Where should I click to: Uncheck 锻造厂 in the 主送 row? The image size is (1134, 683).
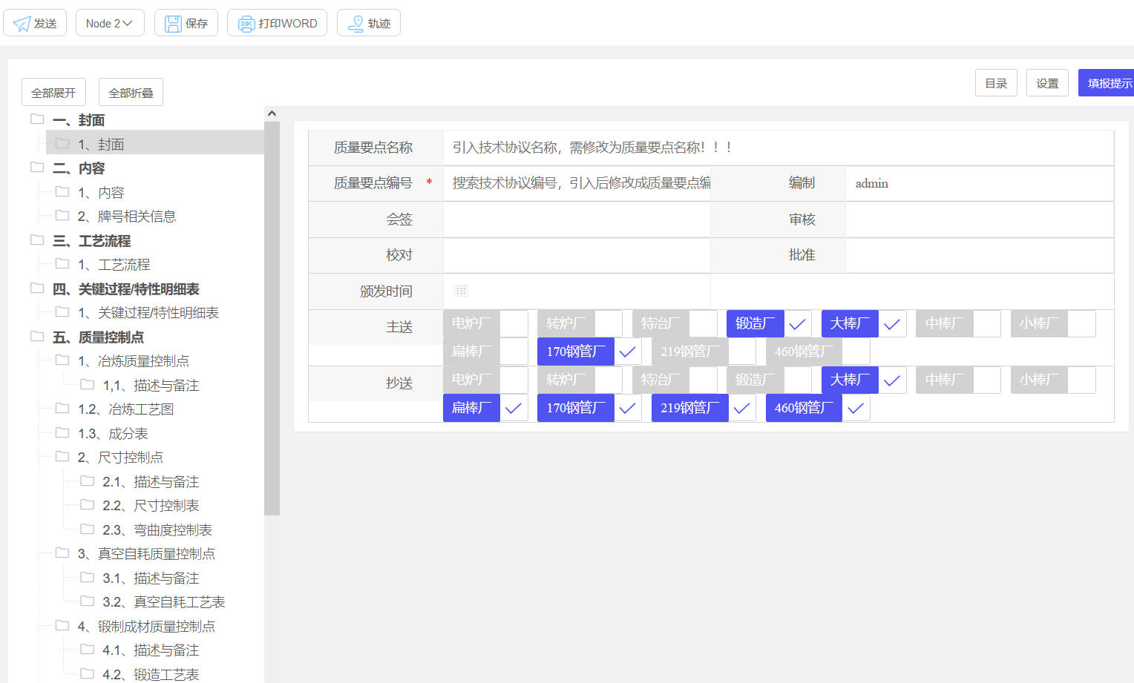797,323
